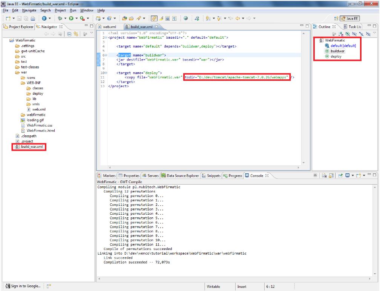The width and height of the screenshot is (380, 291).
Task: Click the New file wizard icon
Action: tap(8, 18)
